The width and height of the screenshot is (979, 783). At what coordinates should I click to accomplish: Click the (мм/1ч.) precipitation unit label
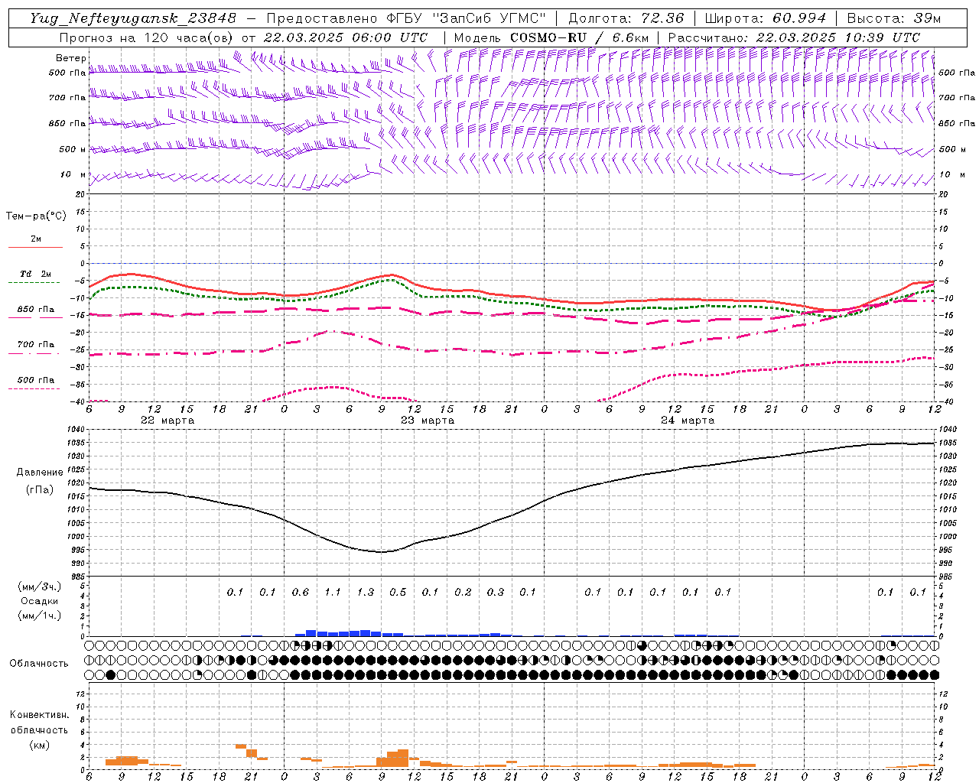point(40,616)
